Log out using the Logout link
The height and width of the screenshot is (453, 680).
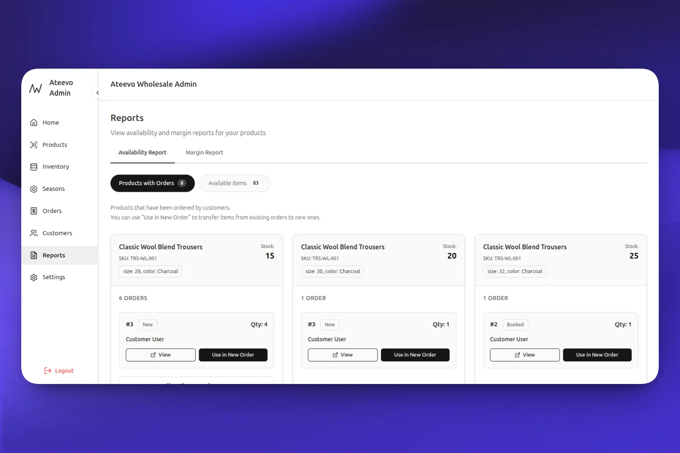(59, 371)
